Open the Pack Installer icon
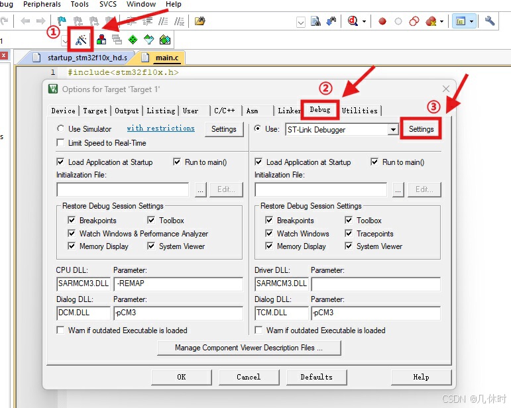Screen dimensions: 511x408 click(x=165, y=40)
